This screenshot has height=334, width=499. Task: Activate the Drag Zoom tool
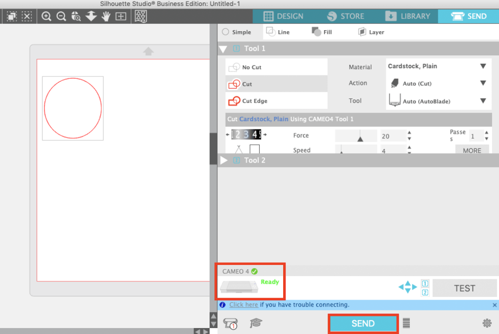coord(76,16)
